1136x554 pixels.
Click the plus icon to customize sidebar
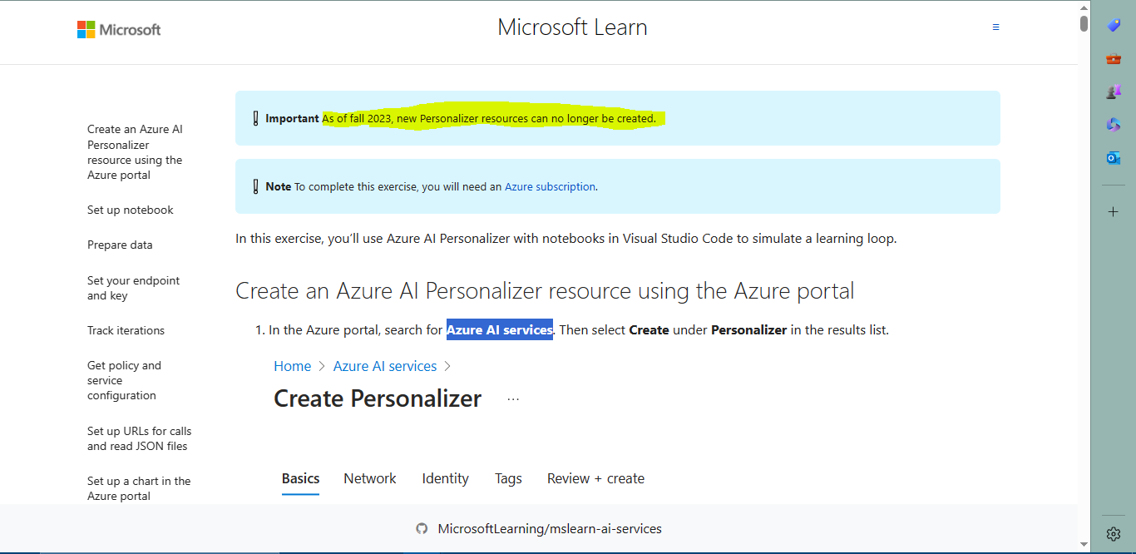[x=1114, y=212]
